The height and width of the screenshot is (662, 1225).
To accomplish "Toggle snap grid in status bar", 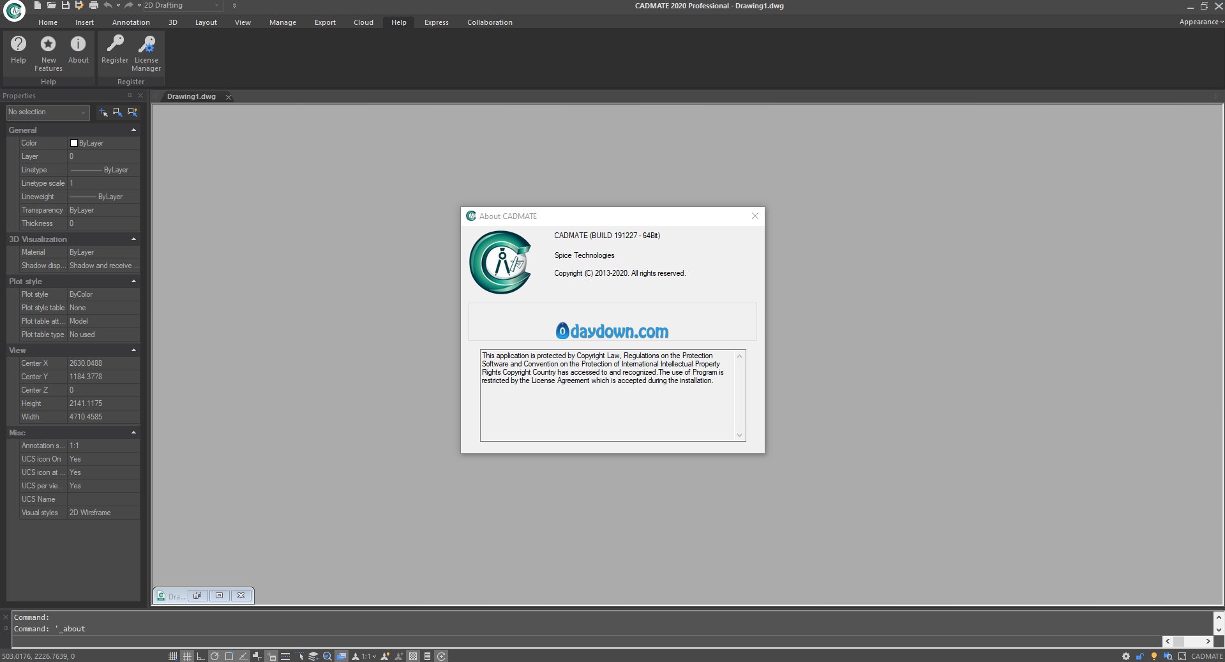I will [172, 656].
